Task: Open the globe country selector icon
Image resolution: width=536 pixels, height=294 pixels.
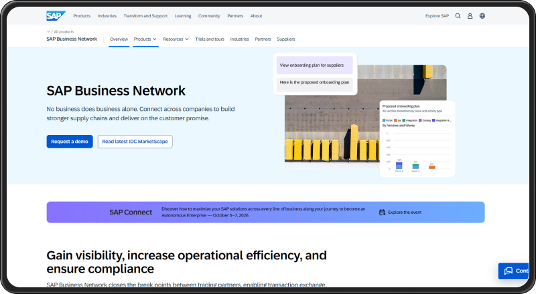Action: tap(482, 15)
